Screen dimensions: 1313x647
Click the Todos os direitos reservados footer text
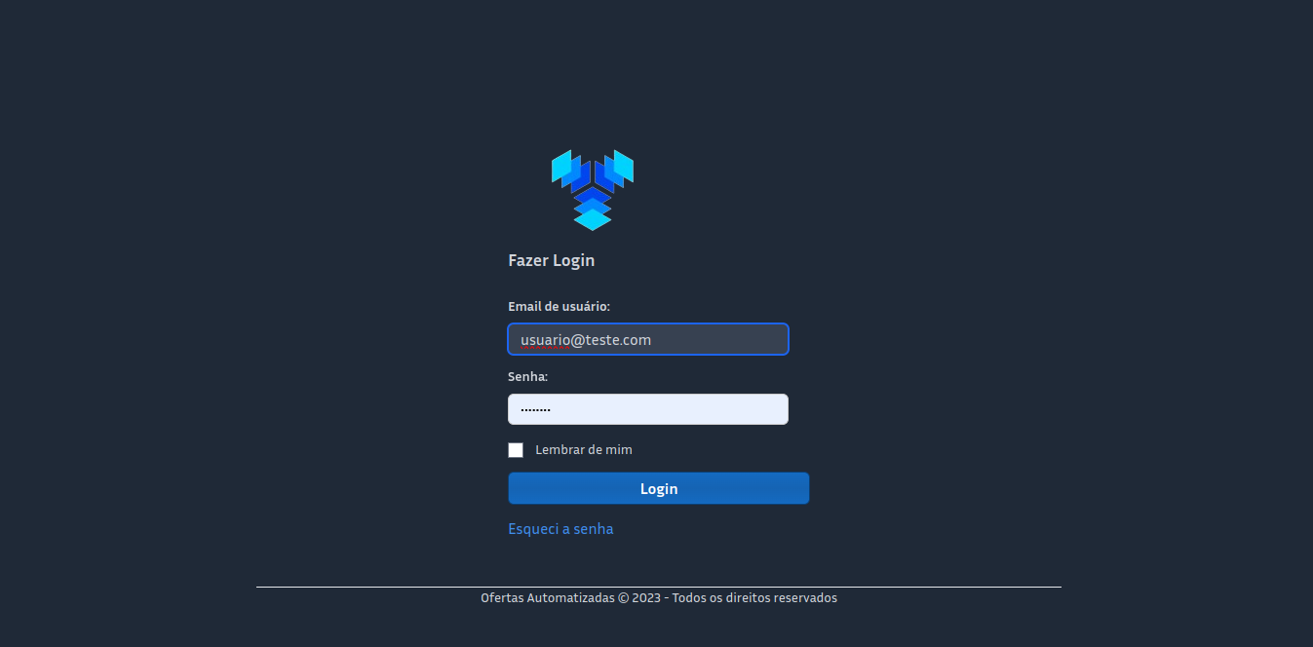click(x=754, y=598)
